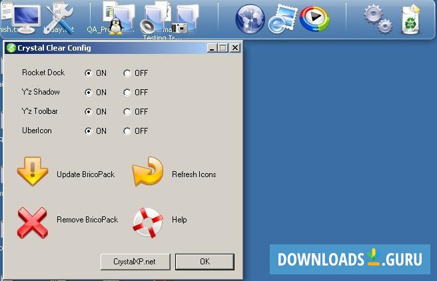Open the penguin folder in the dock

(x=120, y=19)
